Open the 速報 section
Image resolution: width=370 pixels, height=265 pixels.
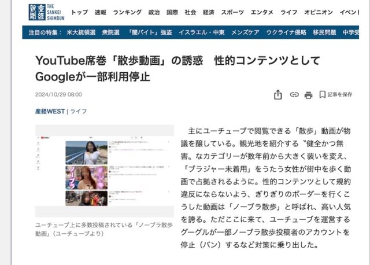pyautogui.click(x=101, y=12)
